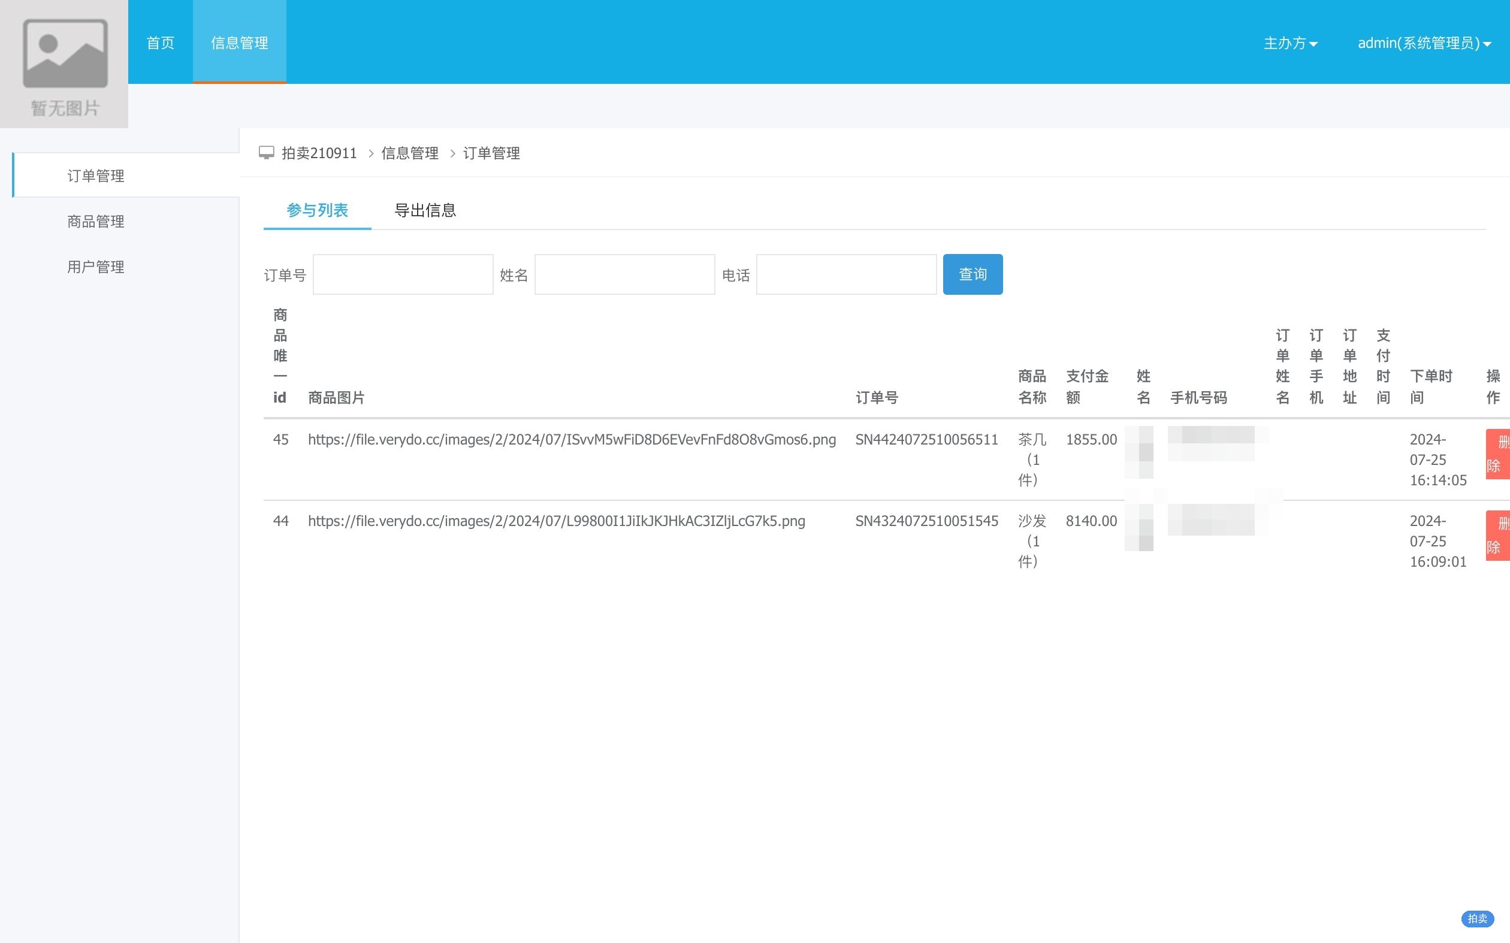Select 订单管理 in the sidebar
The image size is (1510, 943).
[126, 176]
